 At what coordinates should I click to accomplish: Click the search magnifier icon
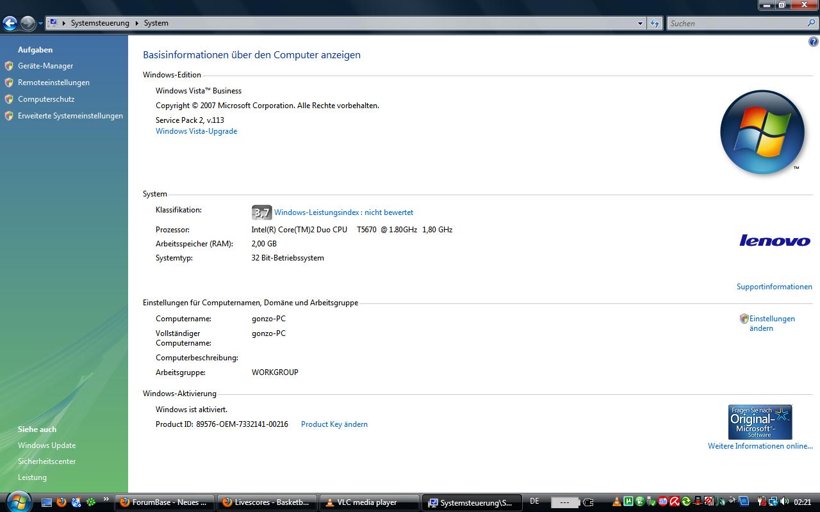click(811, 23)
